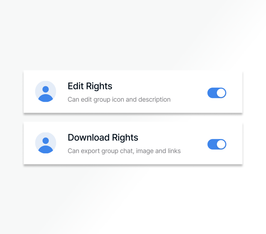The height and width of the screenshot is (234, 266).
Task: Click "Can edit group icon and description" text
Action: (x=119, y=99)
